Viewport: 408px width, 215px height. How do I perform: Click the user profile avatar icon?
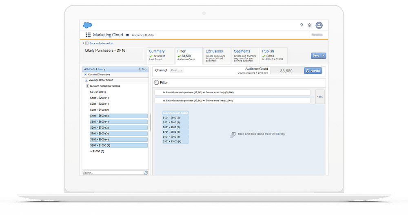coord(319,25)
